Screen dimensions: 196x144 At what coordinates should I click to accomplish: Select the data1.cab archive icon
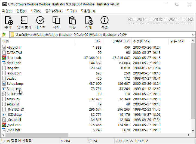pos(4,58)
